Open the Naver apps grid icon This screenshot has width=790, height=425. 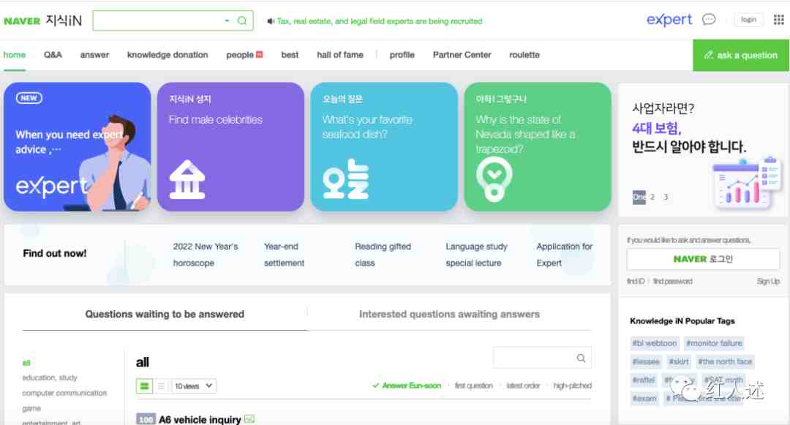click(x=778, y=20)
